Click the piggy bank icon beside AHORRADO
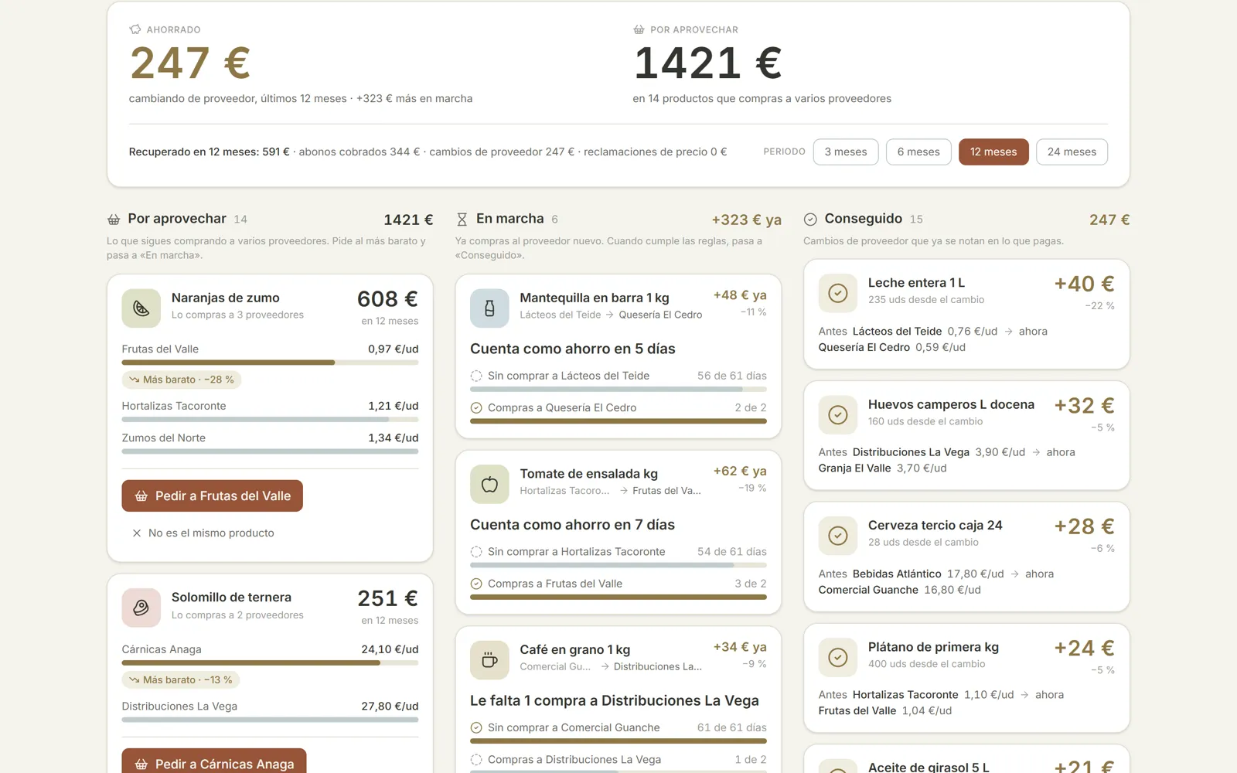Screen dimensions: 1237x773 coord(135,29)
